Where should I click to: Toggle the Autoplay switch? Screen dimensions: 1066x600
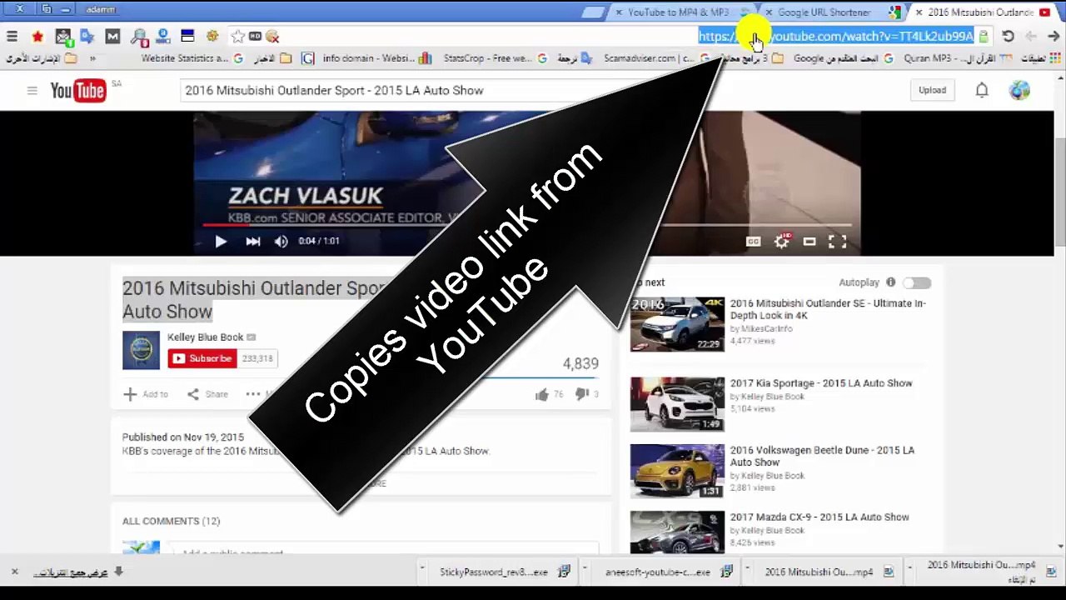[x=917, y=283]
